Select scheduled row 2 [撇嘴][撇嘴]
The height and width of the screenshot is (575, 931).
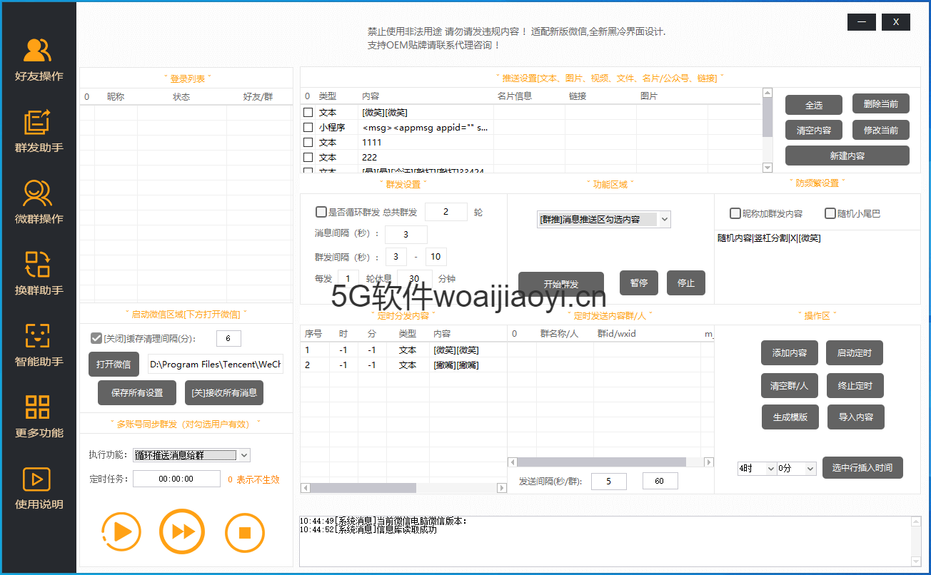(x=403, y=365)
